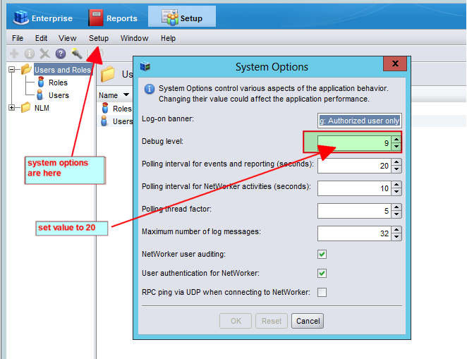Click the large folder icon in content header
The width and height of the screenshot is (467, 359).
pyautogui.click(x=107, y=74)
